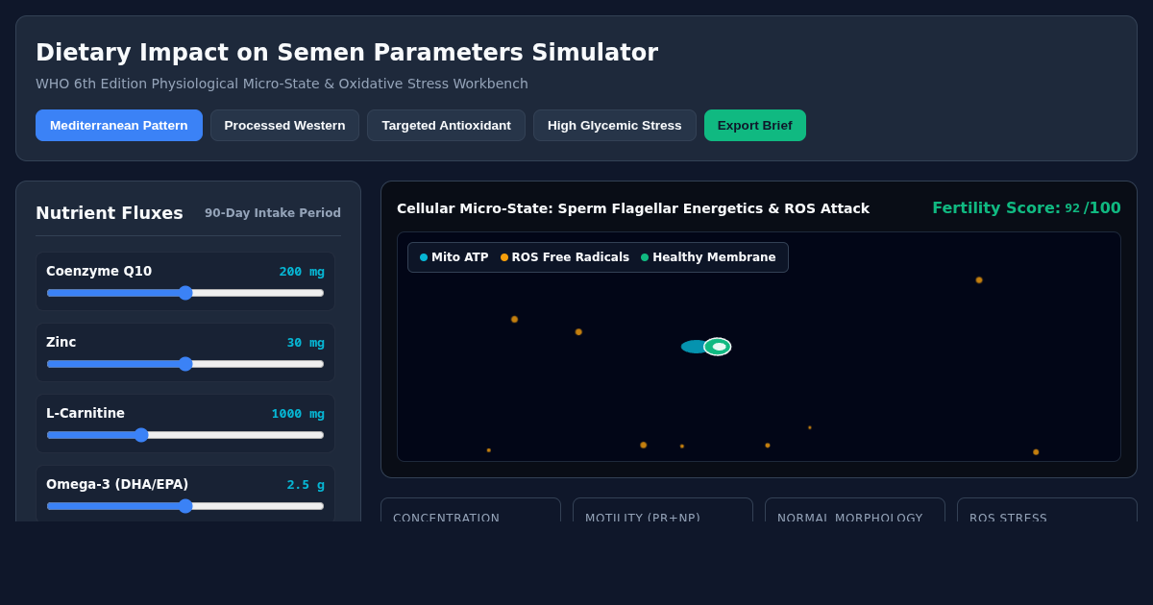
Task: Click the L-Carnitine 1000 mg value
Action: pyautogui.click(x=298, y=414)
